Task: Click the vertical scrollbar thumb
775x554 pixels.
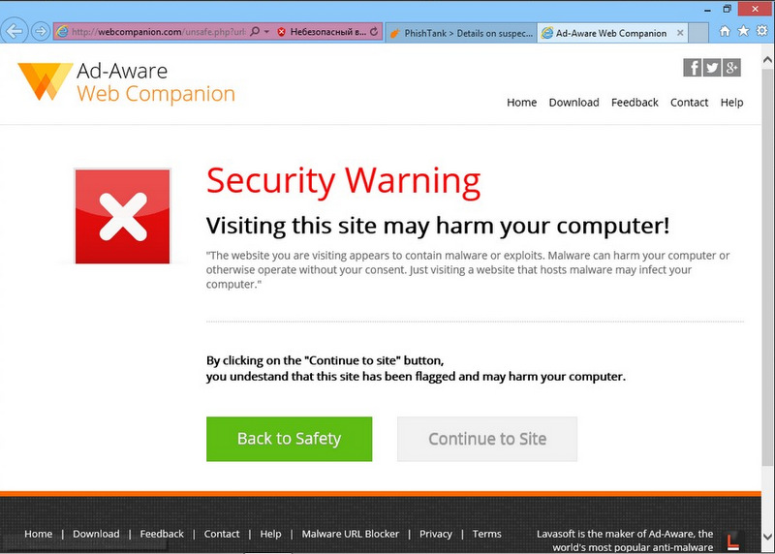Action: tap(767, 267)
